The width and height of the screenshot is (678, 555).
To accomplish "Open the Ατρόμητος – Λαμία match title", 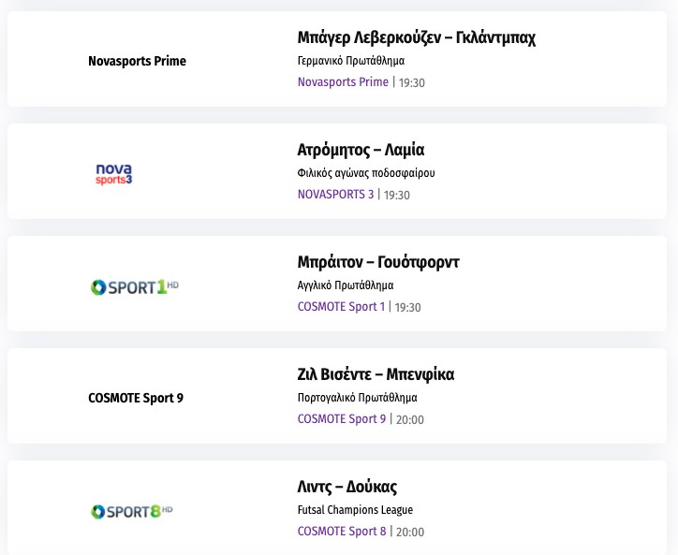I will point(361,150).
